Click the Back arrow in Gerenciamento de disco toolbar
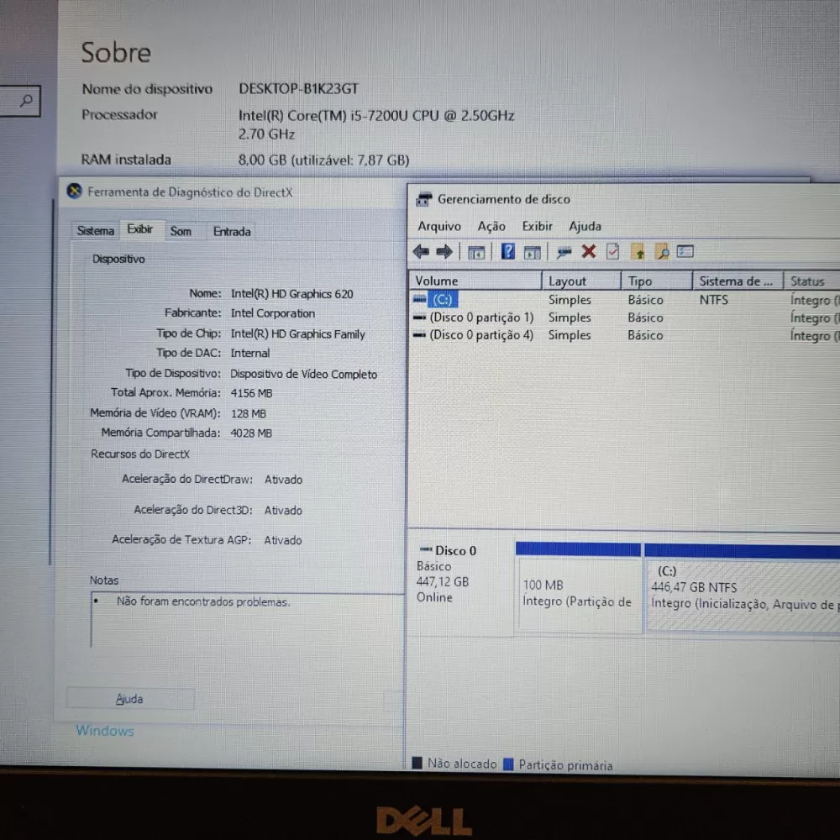 pos(421,251)
